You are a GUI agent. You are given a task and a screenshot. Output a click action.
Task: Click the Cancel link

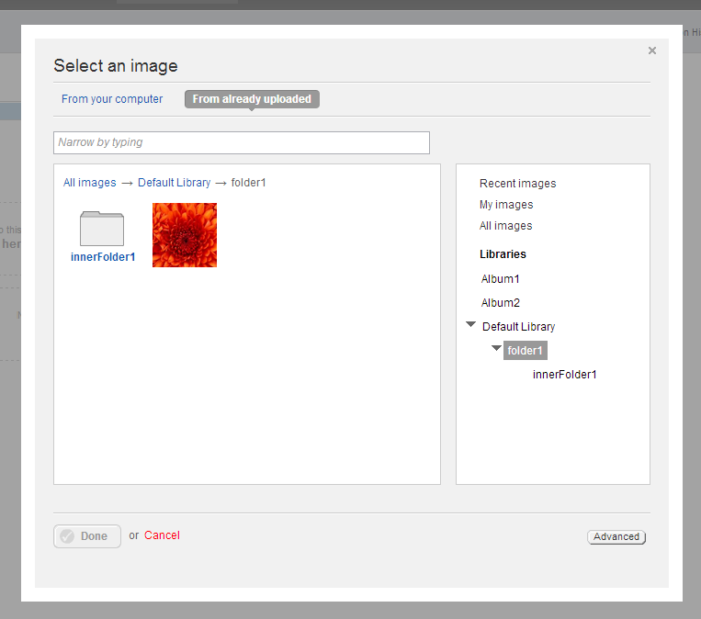(162, 535)
